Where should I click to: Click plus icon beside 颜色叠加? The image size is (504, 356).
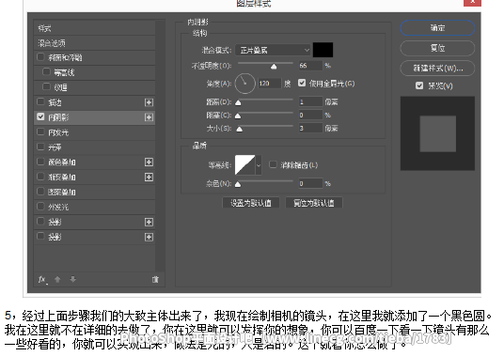point(149,163)
